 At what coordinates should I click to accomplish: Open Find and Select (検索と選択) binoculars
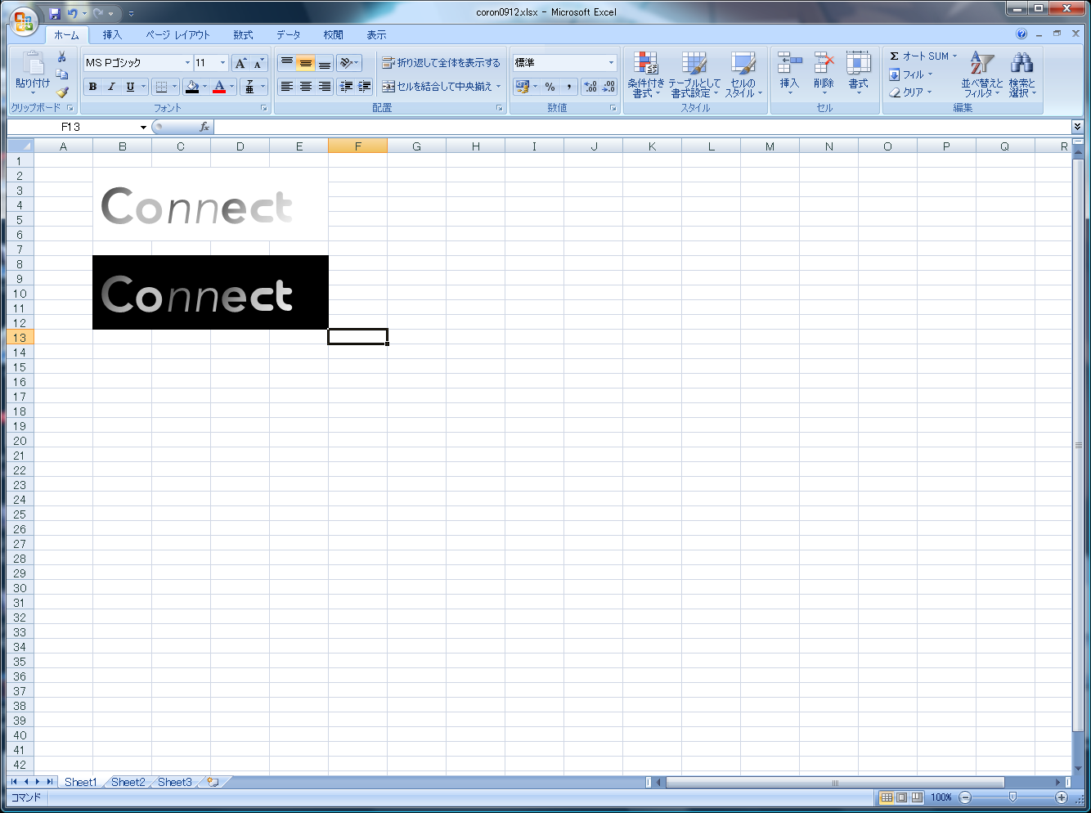tap(1021, 74)
